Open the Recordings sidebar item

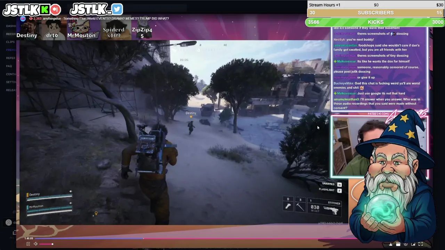pyautogui.click(x=11, y=34)
